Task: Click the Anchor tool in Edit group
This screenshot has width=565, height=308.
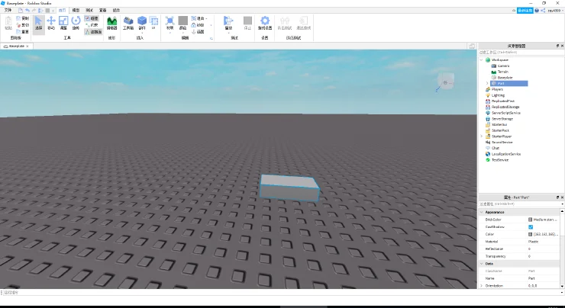Action: (198, 32)
